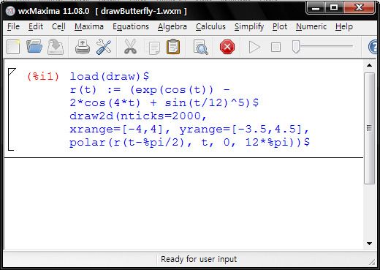Open the Numeric menu
This screenshot has height=270, width=380.
pos(311,26)
